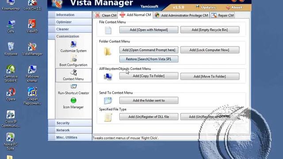Open the Updates link in header

pos(206,8)
